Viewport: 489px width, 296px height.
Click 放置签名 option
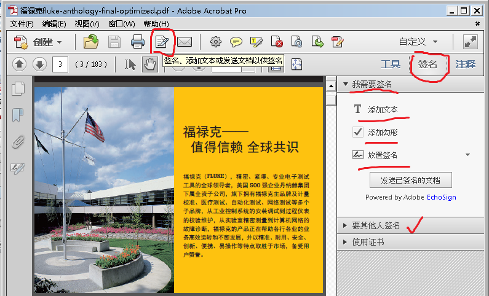[x=375, y=155]
